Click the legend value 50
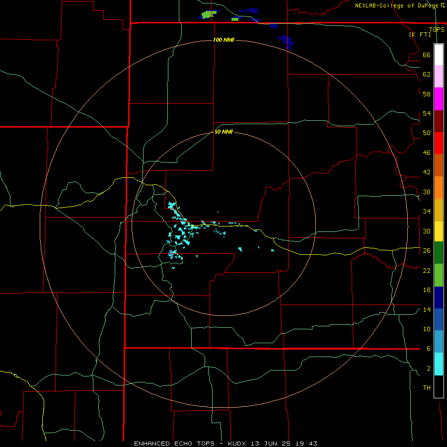Viewport: 447px width, 447px height. pyautogui.click(x=427, y=133)
